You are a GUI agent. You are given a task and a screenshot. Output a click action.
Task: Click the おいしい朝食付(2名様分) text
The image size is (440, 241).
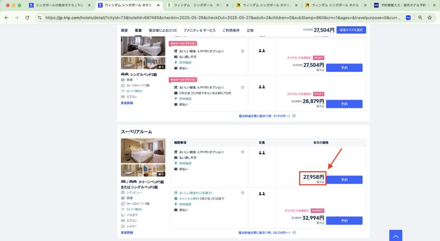point(196,193)
